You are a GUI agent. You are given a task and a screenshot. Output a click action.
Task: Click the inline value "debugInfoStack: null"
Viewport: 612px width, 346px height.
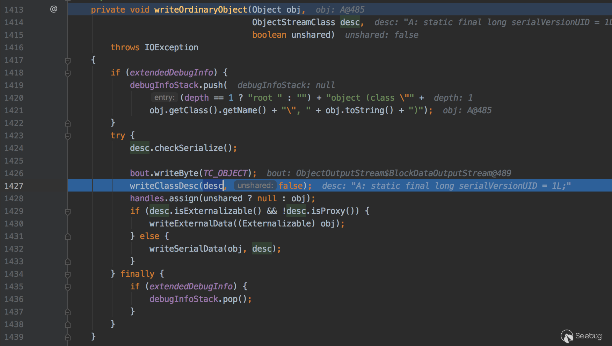[x=286, y=85]
